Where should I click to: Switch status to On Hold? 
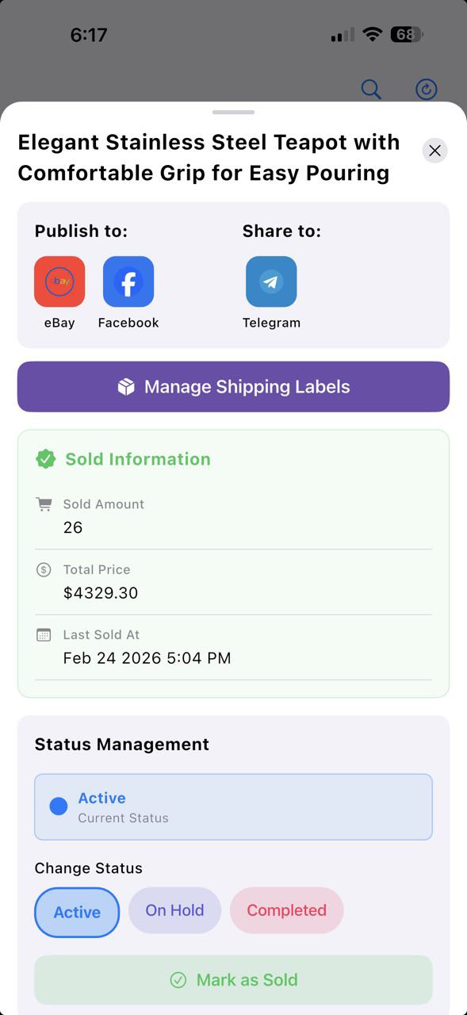click(x=174, y=910)
